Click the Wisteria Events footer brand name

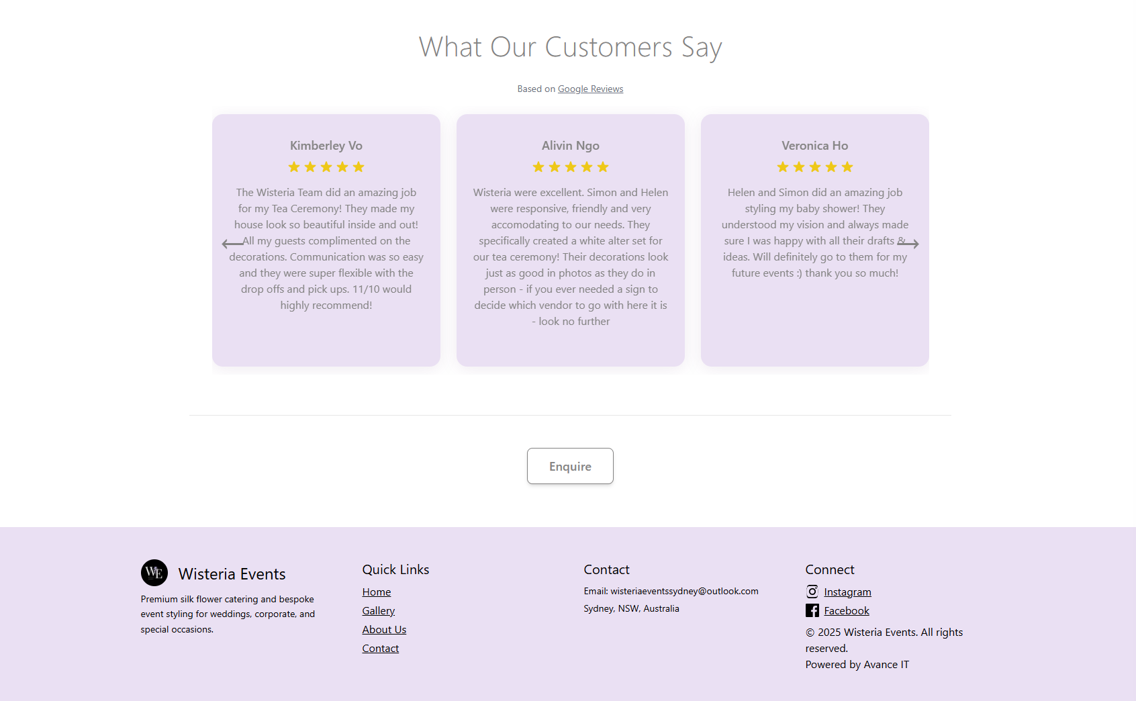[x=232, y=574]
